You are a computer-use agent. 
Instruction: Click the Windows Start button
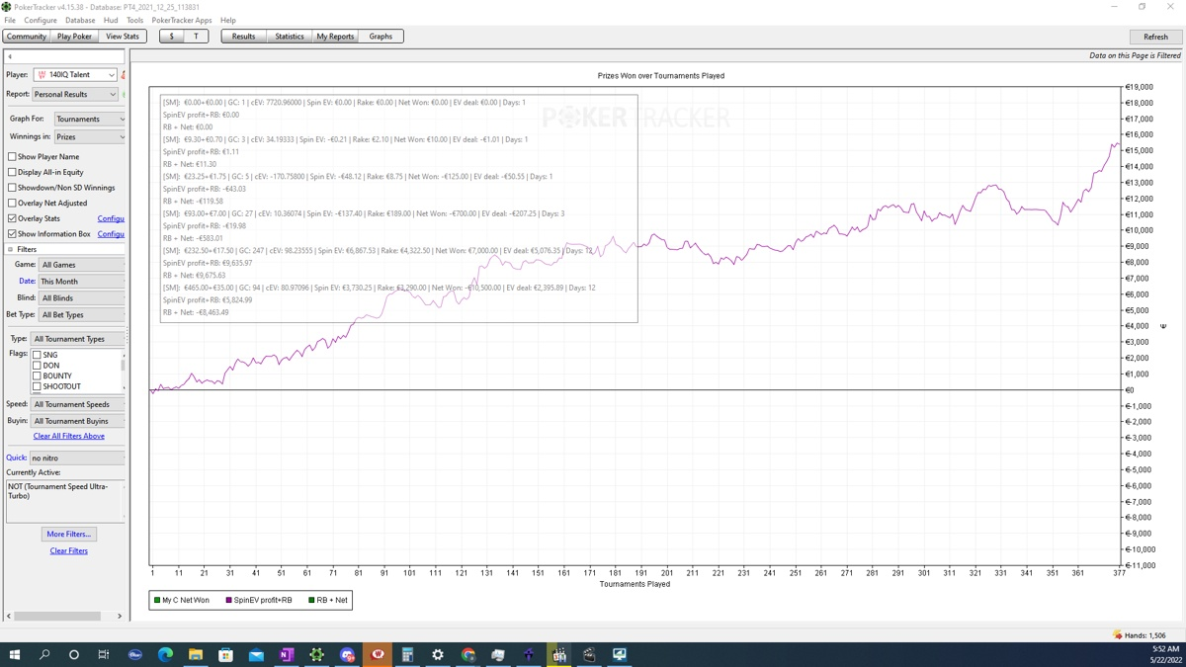(14, 654)
